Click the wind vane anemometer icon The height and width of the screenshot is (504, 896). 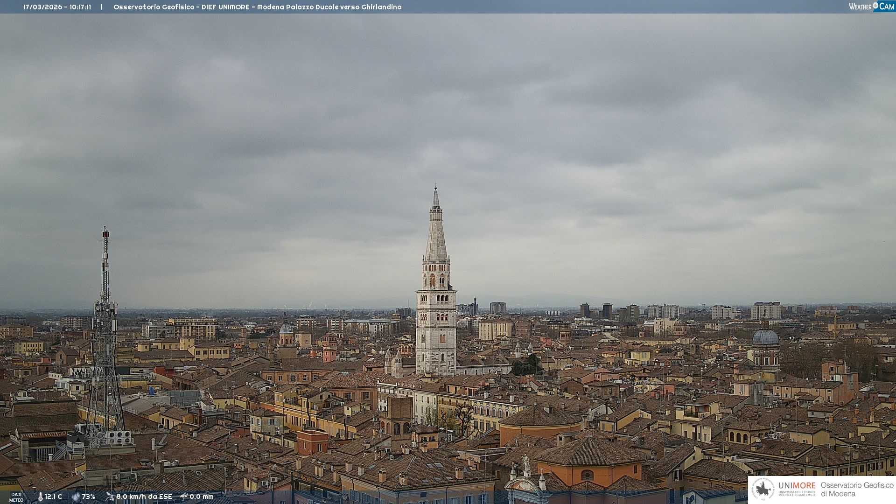coord(110,497)
